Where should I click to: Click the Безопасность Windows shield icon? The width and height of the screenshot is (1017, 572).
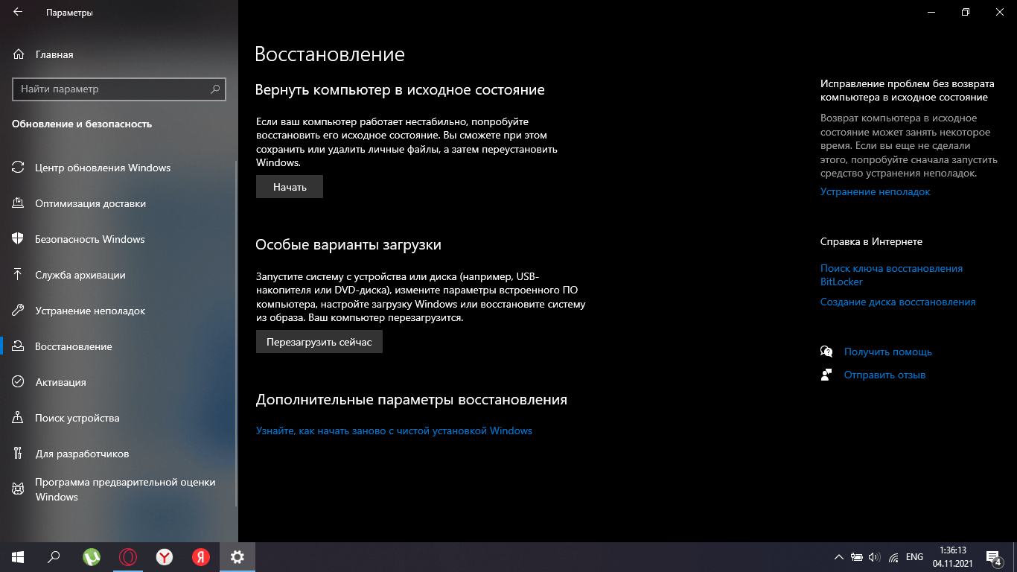(x=19, y=239)
